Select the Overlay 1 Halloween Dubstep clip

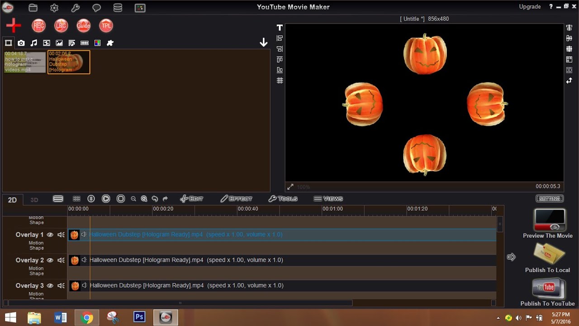pyautogui.click(x=282, y=235)
